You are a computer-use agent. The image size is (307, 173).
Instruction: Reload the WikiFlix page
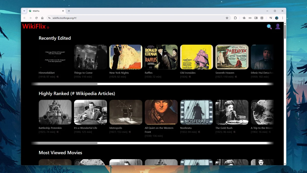36,18
